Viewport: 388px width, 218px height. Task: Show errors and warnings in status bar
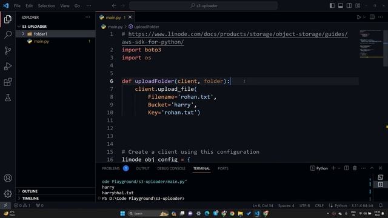[x=22, y=205]
